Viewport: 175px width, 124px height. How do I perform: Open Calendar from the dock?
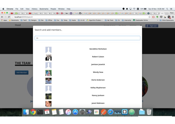coord(47,112)
